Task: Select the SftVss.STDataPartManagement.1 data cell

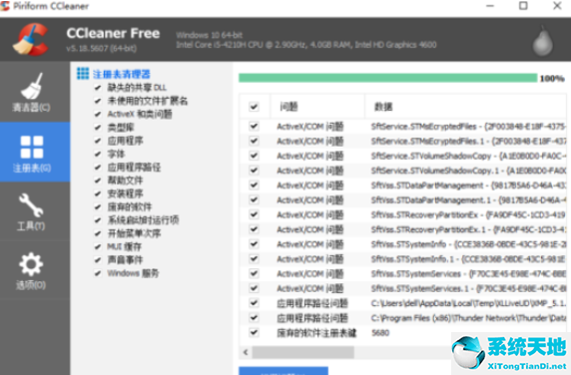Action: [x=468, y=200]
